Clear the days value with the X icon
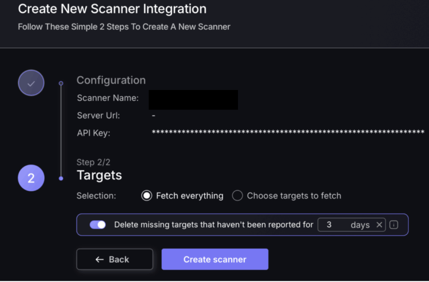The height and width of the screenshot is (282, 429). [x=379, y=225]
